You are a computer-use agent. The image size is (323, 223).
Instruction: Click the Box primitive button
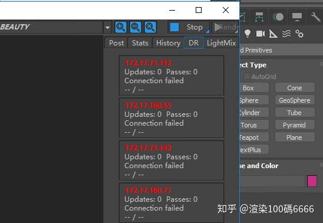(254, 88)
